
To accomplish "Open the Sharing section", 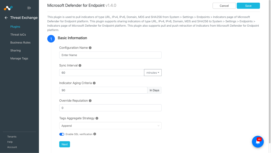I will (x=15, y=50).
